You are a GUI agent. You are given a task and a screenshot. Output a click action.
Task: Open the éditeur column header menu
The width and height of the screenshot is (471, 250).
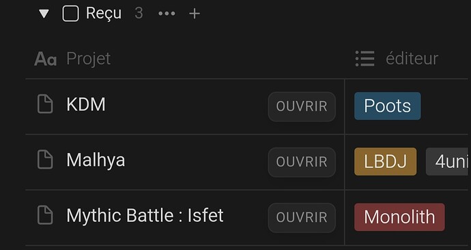[x=412, y=59]
